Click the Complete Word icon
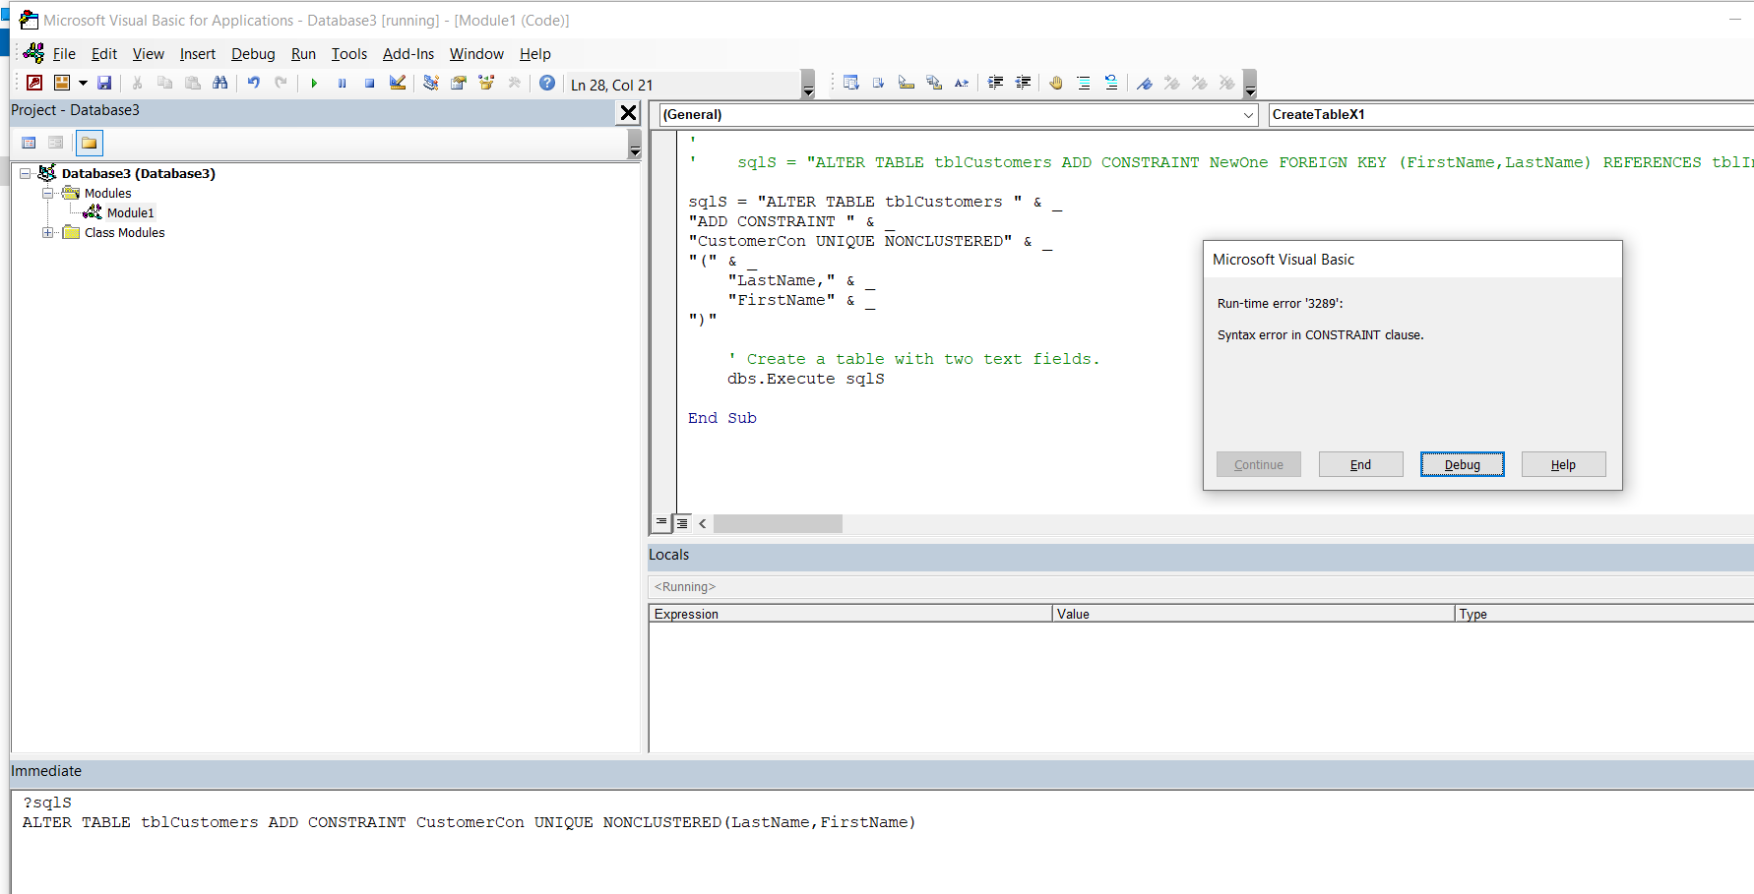This screenshot has width=1754, height=894. tap(962, 84)
